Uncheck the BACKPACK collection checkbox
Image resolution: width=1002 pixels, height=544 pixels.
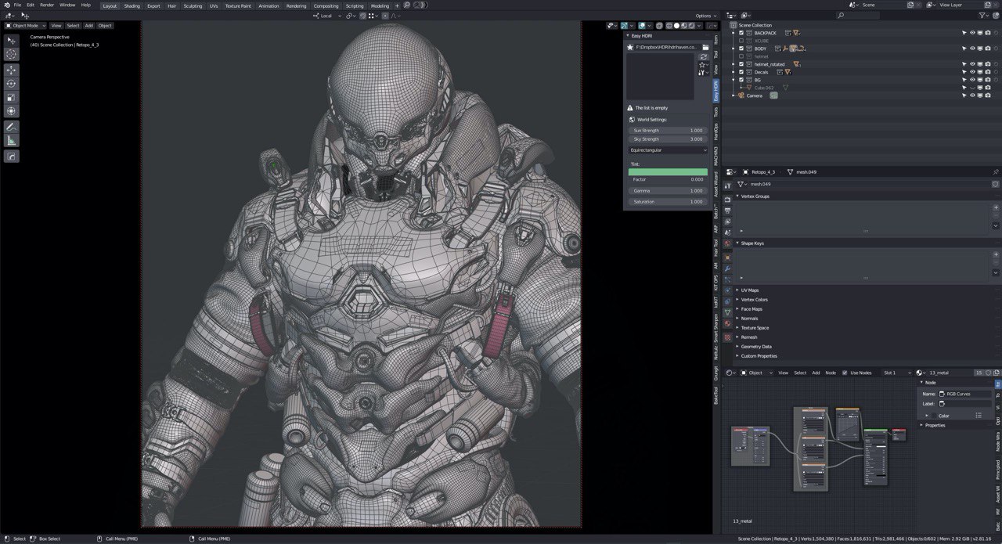click(x=741, y=33)
